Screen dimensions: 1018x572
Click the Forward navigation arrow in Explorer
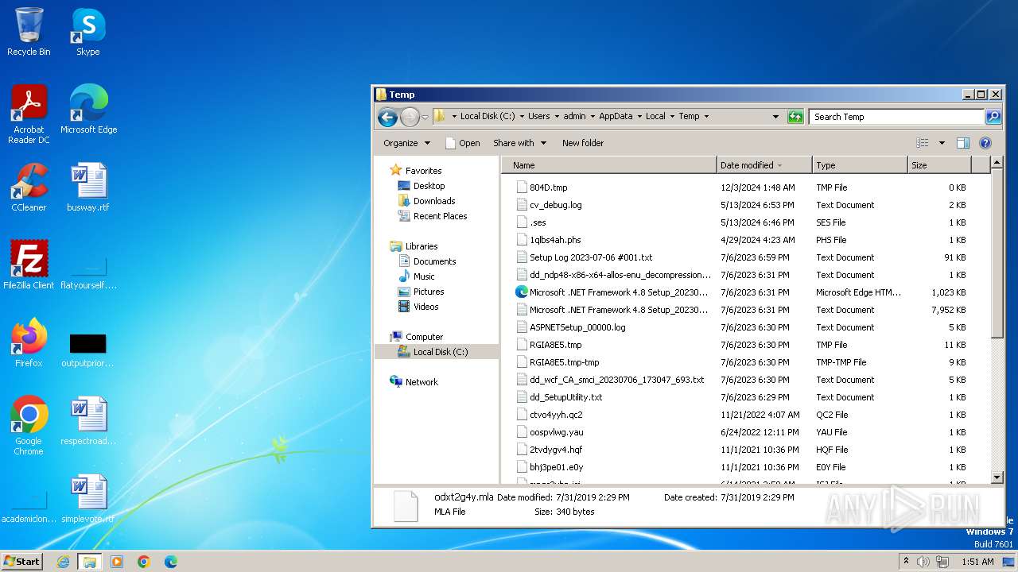pos(410,117)
